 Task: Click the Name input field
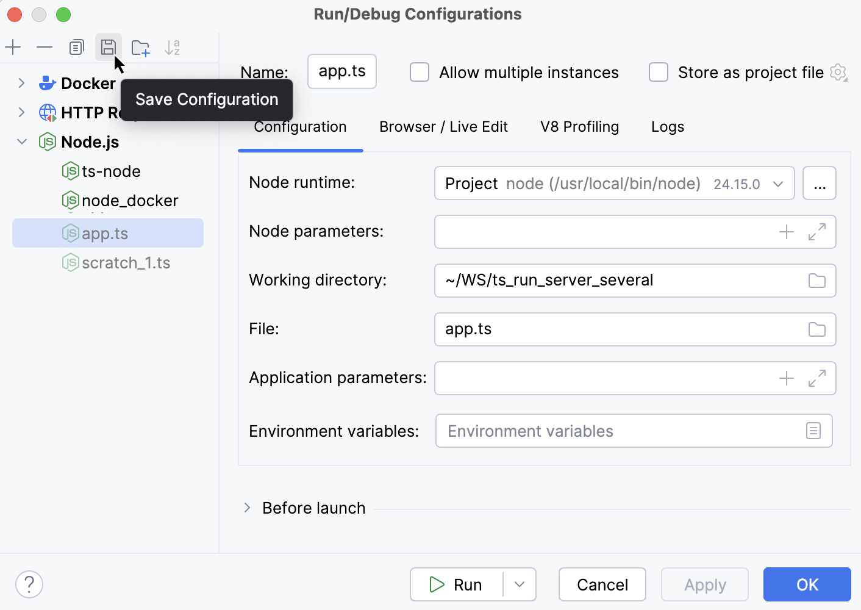[x=342, y=71]
